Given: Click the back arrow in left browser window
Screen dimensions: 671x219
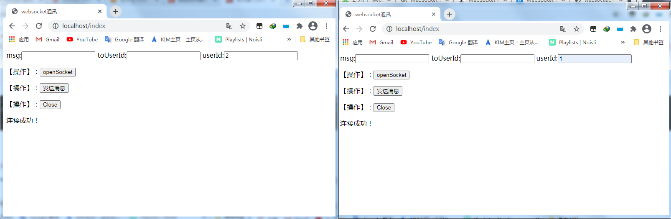Looking at the screenshot, I should tap(12, 26).
